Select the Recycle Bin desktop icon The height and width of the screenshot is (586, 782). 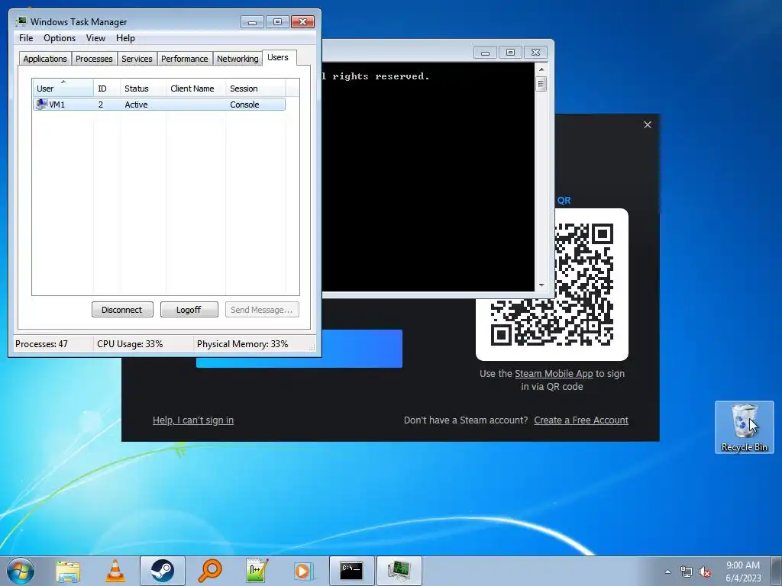744,427
